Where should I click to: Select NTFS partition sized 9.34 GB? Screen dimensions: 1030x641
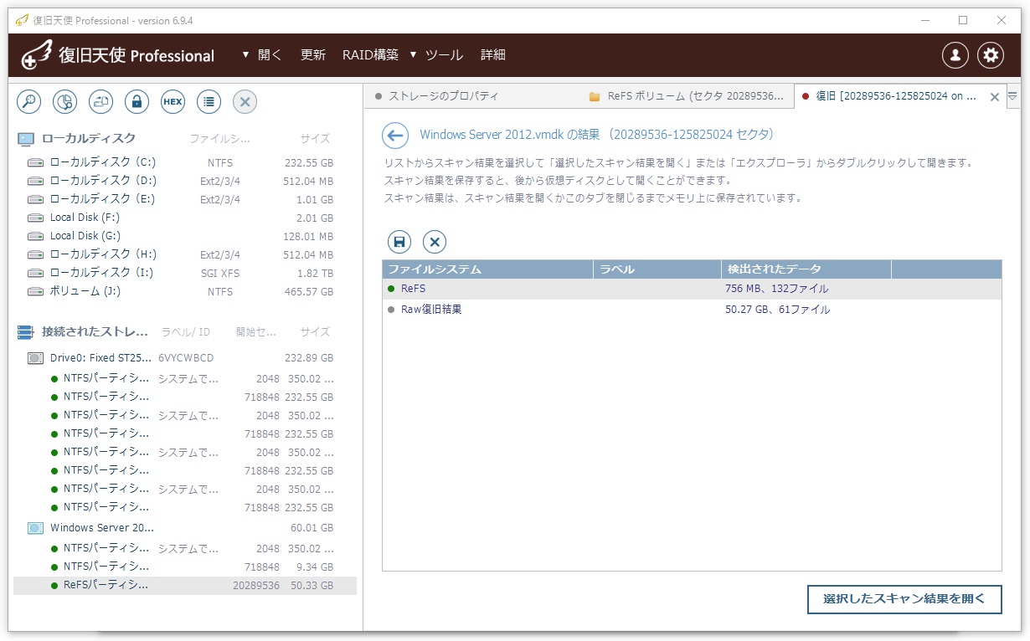[185, 567]
